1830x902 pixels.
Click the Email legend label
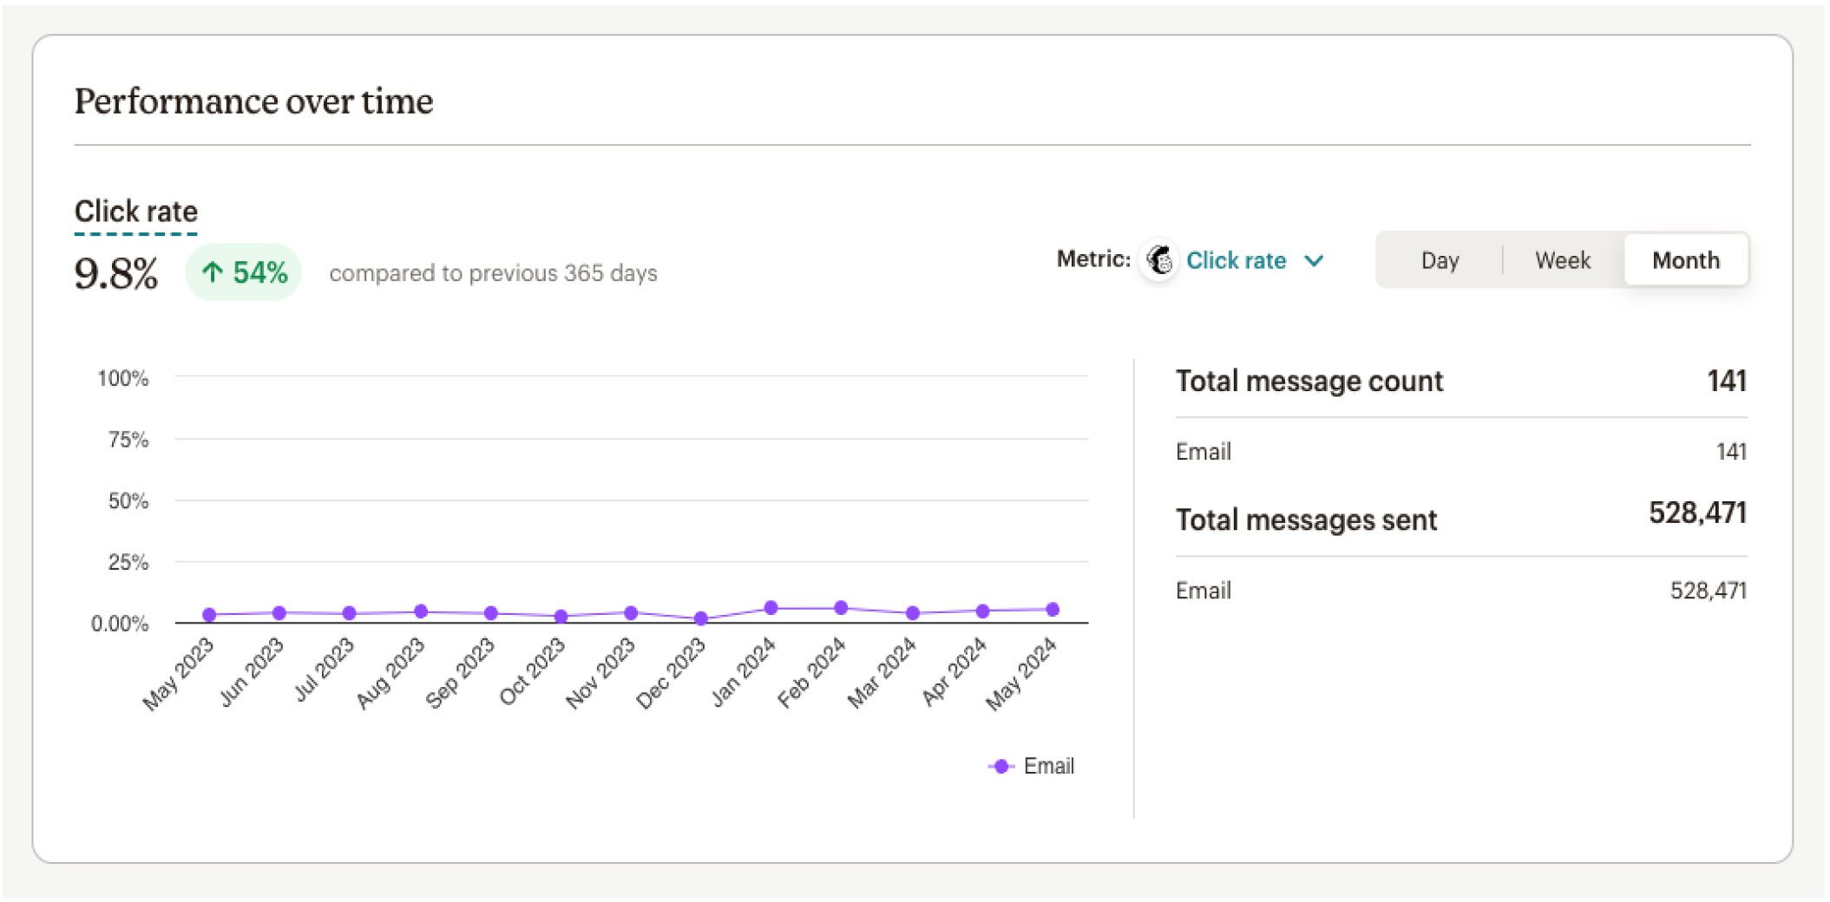tap(1048, 767)
